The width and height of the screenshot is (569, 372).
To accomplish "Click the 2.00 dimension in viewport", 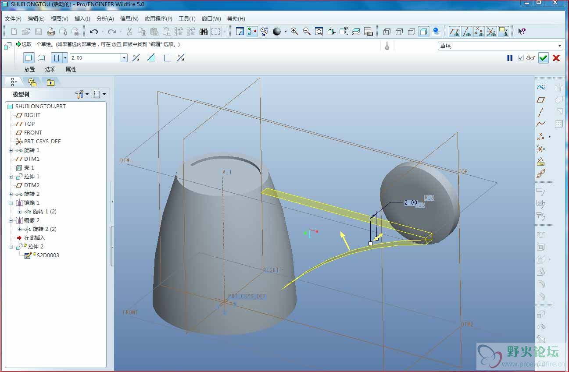I will 411,203.
